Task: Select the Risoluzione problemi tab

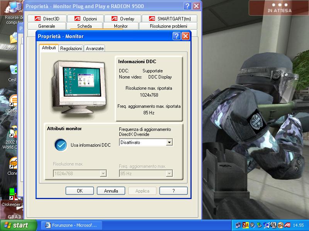Action: [x=168, y=26]
